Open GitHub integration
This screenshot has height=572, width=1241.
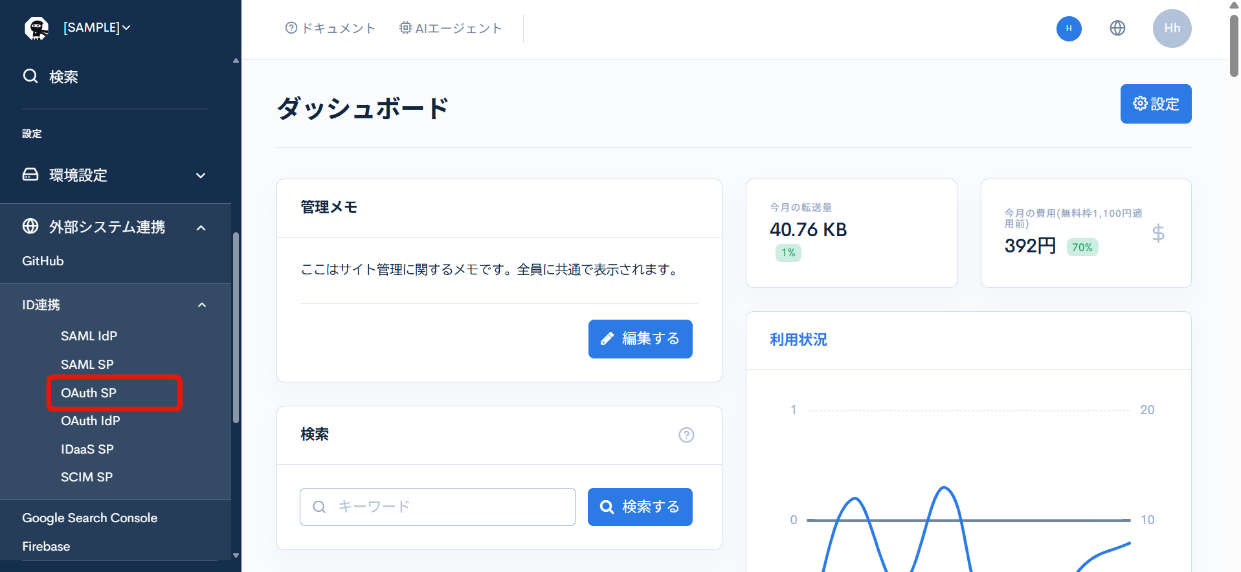(x=43, y=261)
